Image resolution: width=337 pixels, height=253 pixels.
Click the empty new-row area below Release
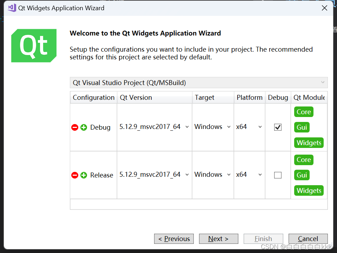(x=199, y=204)
